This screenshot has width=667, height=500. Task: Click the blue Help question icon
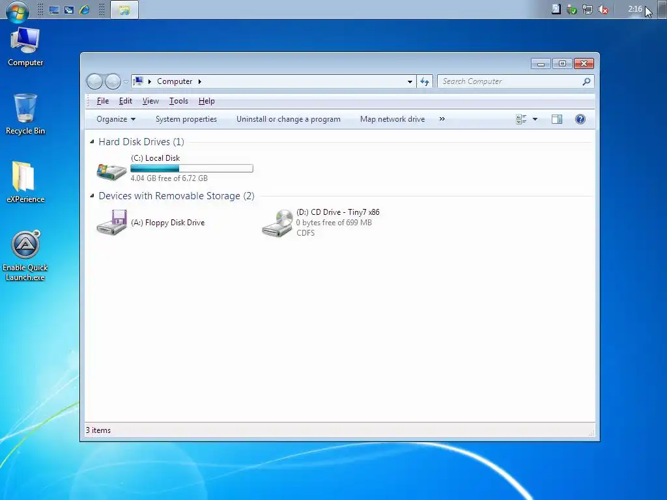click(580, 119)
